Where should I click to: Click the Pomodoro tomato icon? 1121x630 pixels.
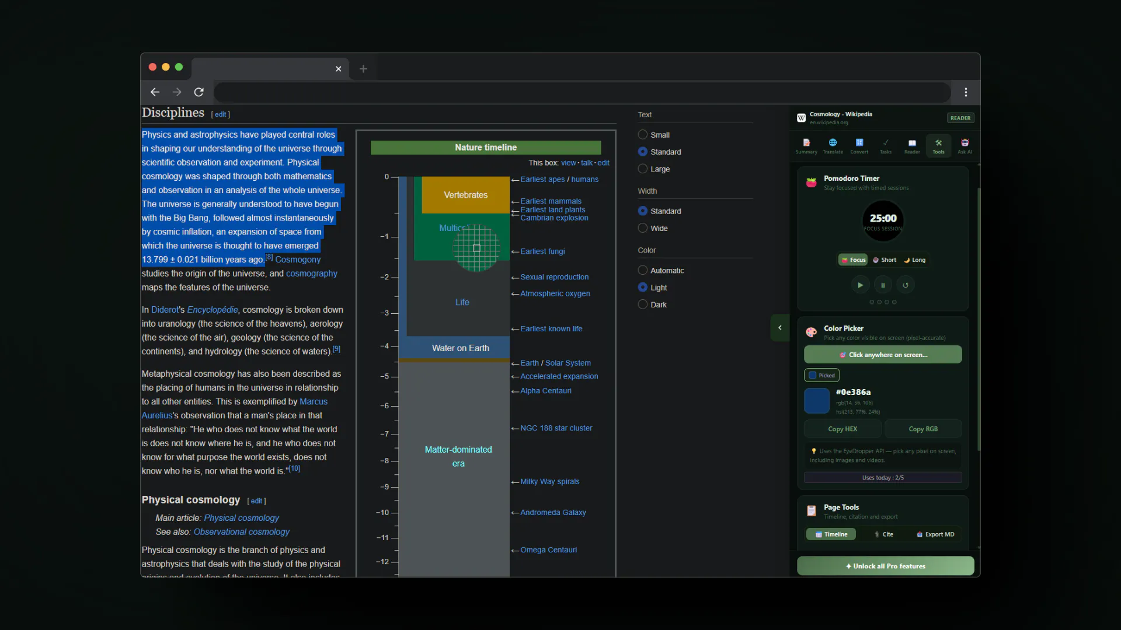point(811,183)
